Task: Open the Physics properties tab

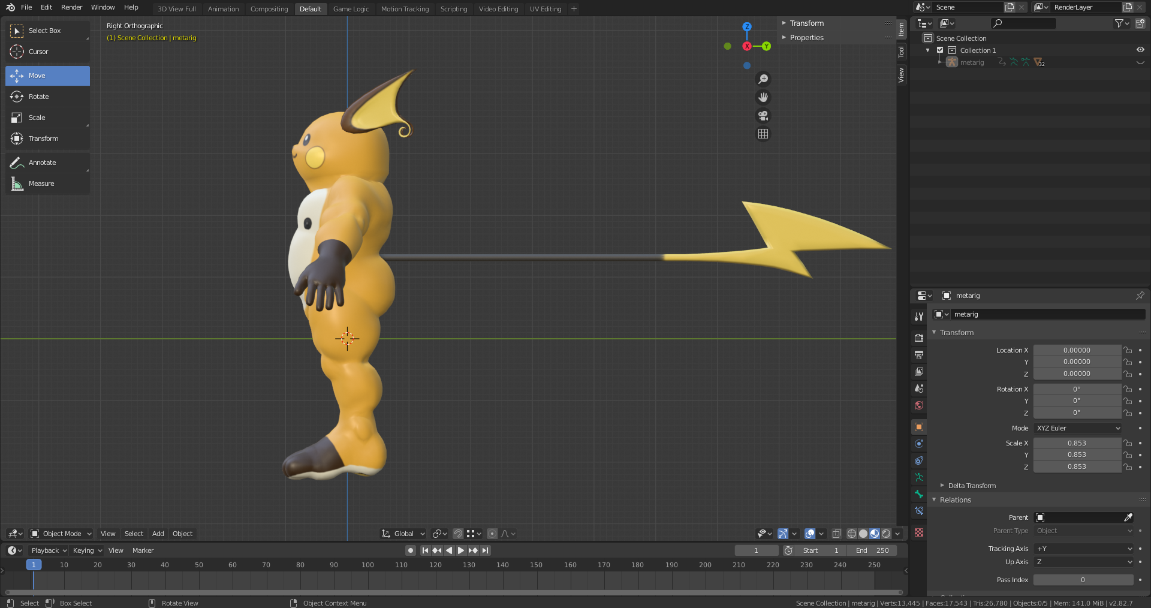Action: click(x=919, y=444)
